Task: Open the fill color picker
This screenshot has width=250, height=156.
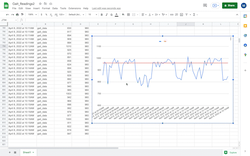Action: click(x=123, y=15)
